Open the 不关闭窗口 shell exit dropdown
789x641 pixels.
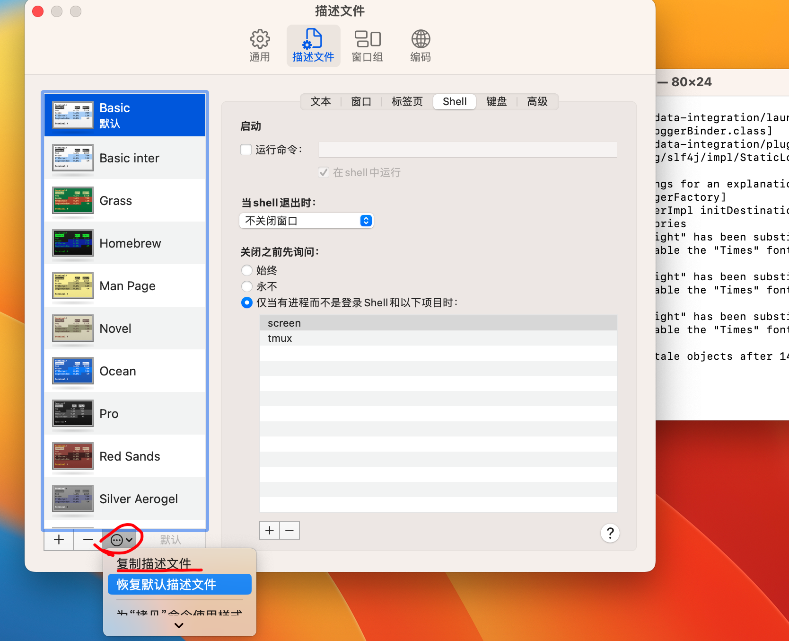(x=306, y=221)
